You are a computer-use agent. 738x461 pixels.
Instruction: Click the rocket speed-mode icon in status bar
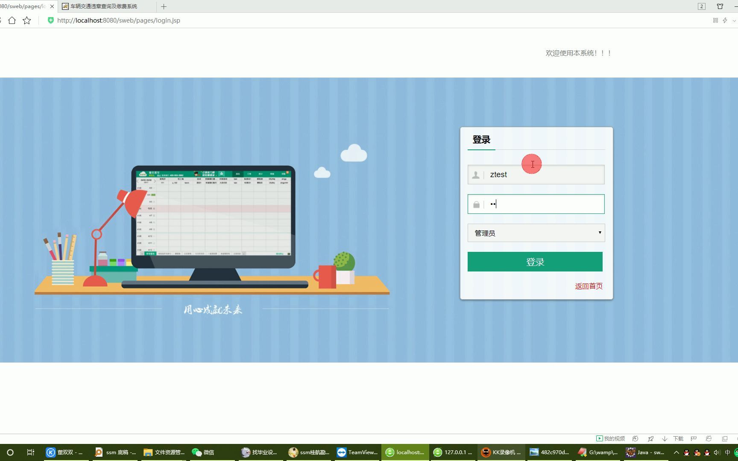click(651, 438)
